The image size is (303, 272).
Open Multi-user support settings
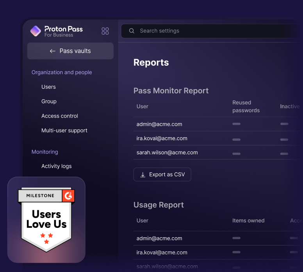coord(64,131)
